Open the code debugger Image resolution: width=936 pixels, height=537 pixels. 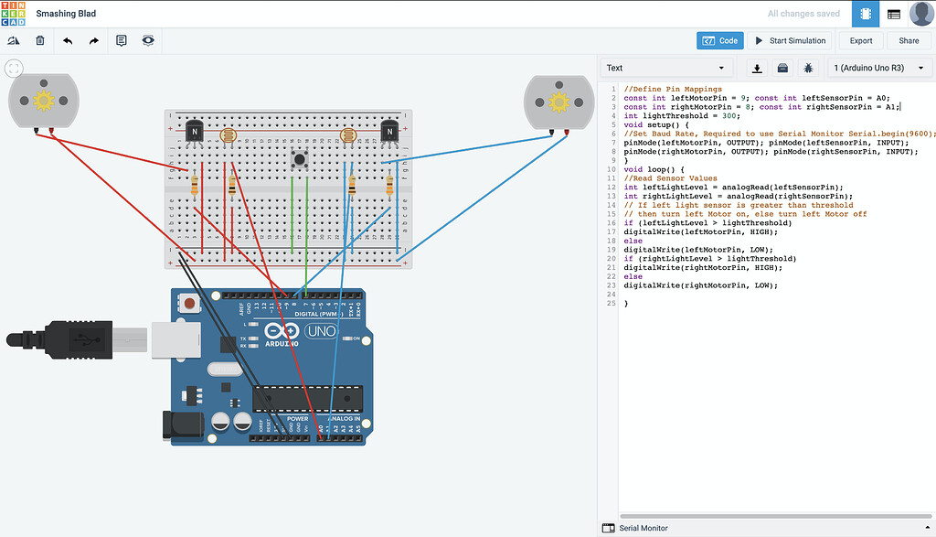point(808,68)
